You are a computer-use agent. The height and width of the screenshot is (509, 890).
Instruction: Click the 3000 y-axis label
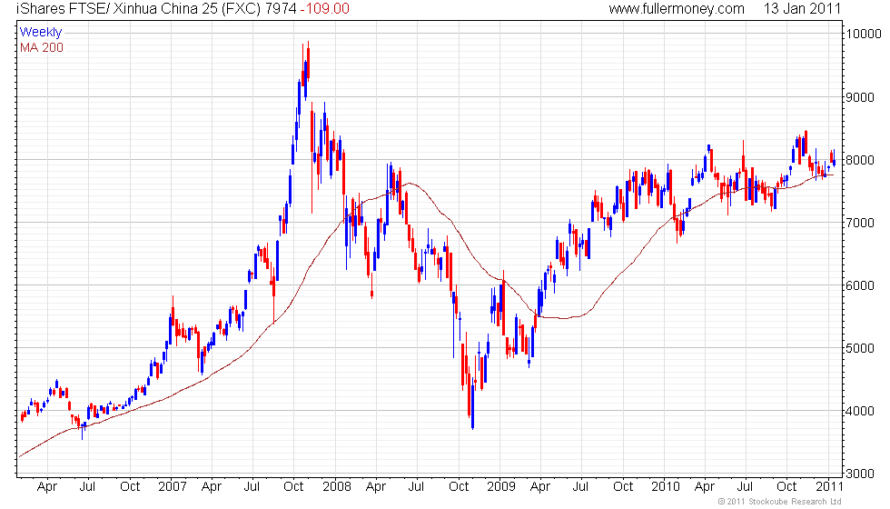pyautogui.click(x=860, y=474)
